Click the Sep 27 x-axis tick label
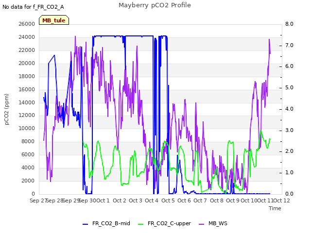The image size is (311, 233). pos(38,200)
